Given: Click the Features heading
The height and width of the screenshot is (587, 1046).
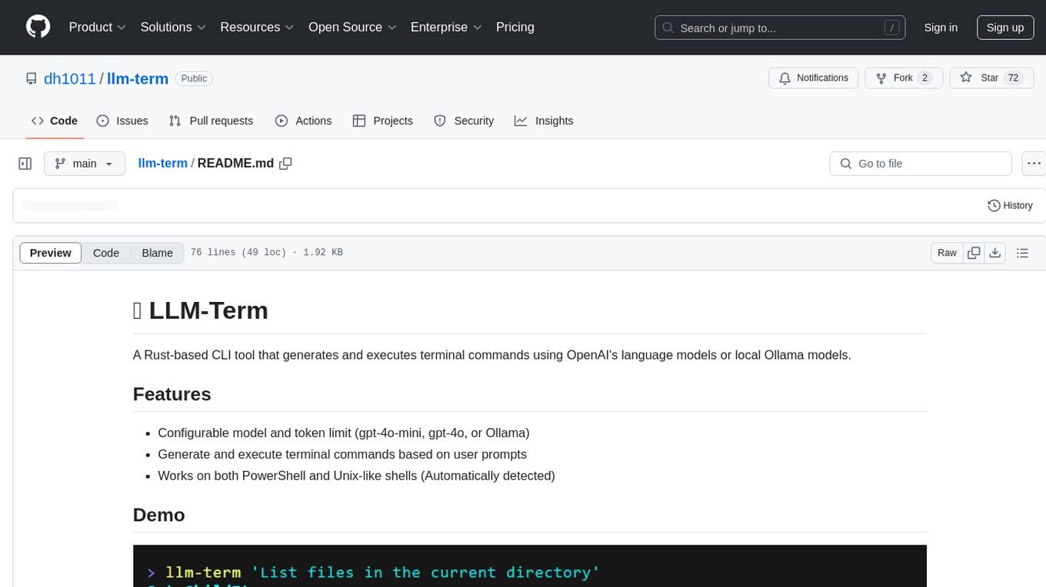Looking at the screenshot, I should pyautogui.click(x=172, y=394).
